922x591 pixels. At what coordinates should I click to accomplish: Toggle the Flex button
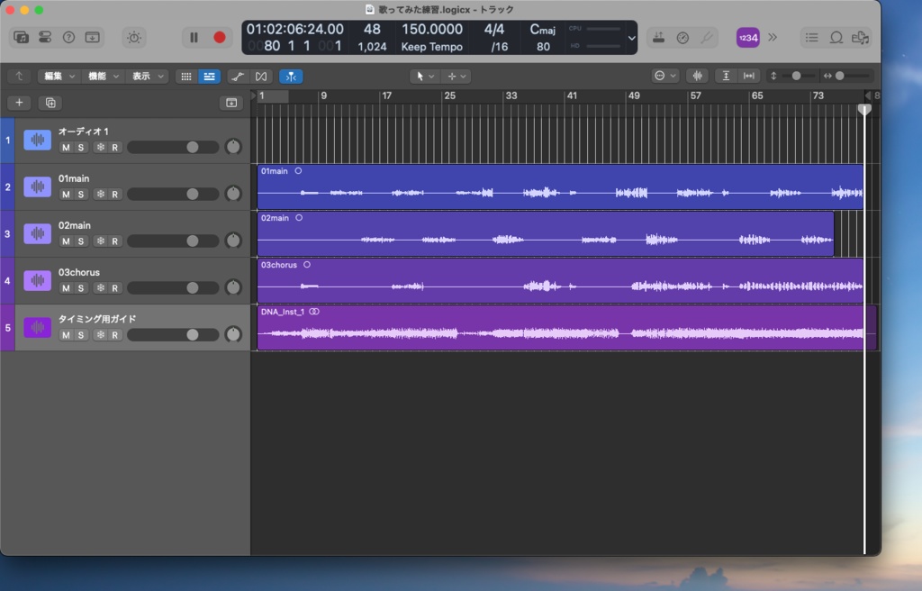[261, 76]
